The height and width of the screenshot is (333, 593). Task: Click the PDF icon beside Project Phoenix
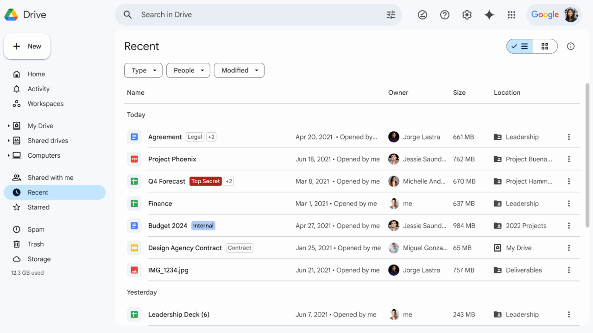[134, 159]
